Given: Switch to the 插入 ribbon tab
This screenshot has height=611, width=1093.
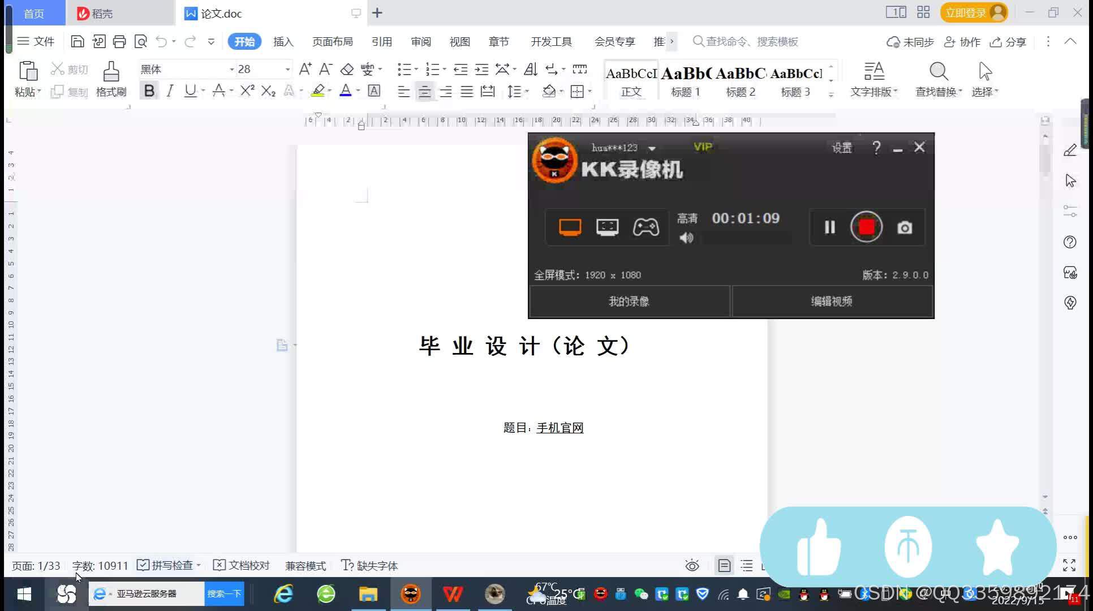Looking at the screenshot, I should tap(283, 41).
